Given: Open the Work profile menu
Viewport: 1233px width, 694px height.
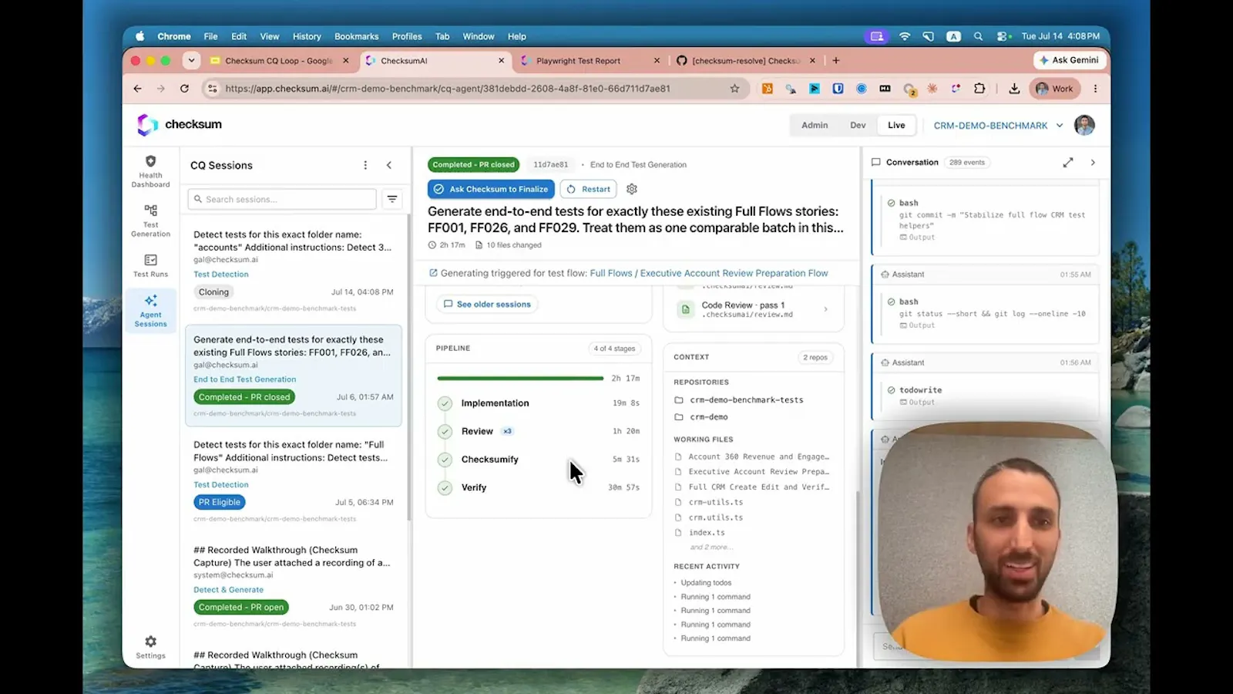Looking at the screenshot, I should (1055, 89).
